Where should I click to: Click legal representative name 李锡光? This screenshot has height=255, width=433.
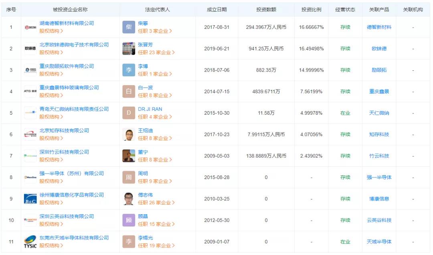pos(145,238)
